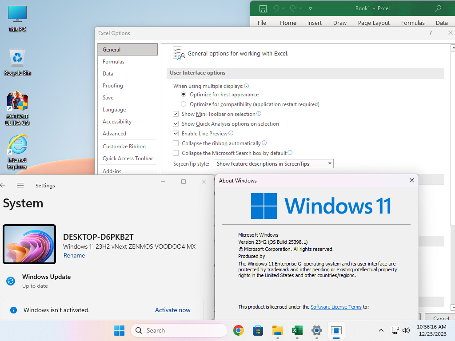The width and height of the screenshot is (455, 341).
Task: Expand the Undo history dropdown arrow
Action: (283, 8)
